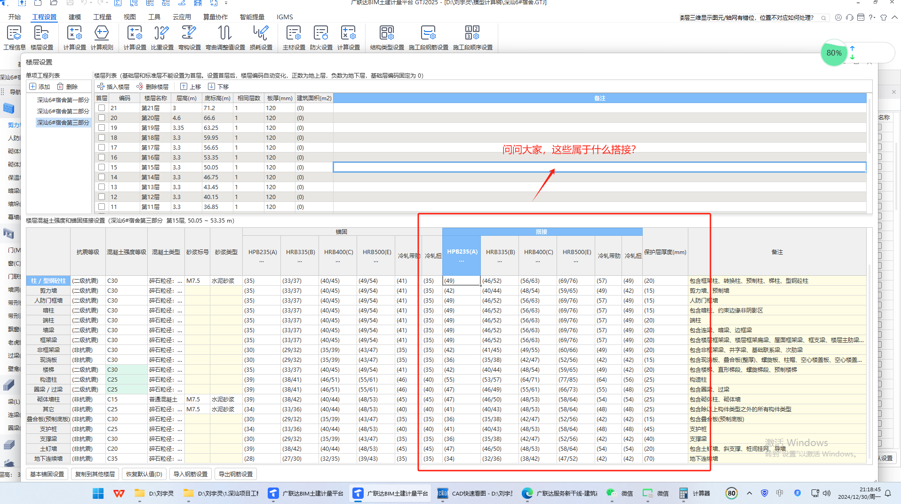Open 混凝土类型 options for 柱 row

180,281
